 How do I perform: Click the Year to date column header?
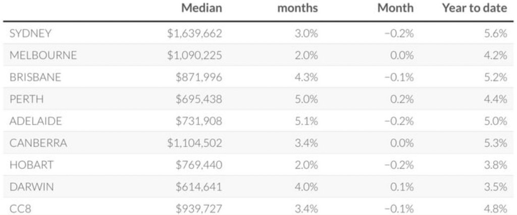coord(474,8)
